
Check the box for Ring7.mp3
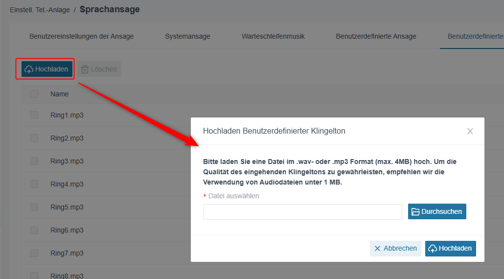pyautogui.click(x=34, y=253)
